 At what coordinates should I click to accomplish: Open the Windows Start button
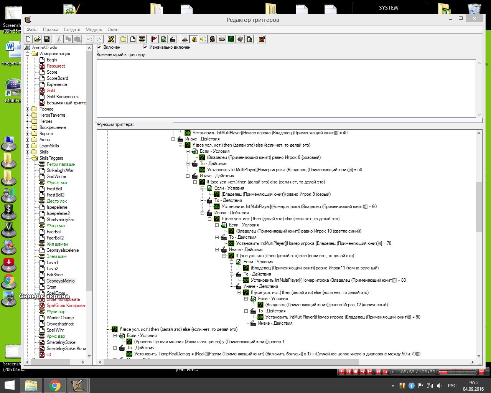click(x=10, y=385)
